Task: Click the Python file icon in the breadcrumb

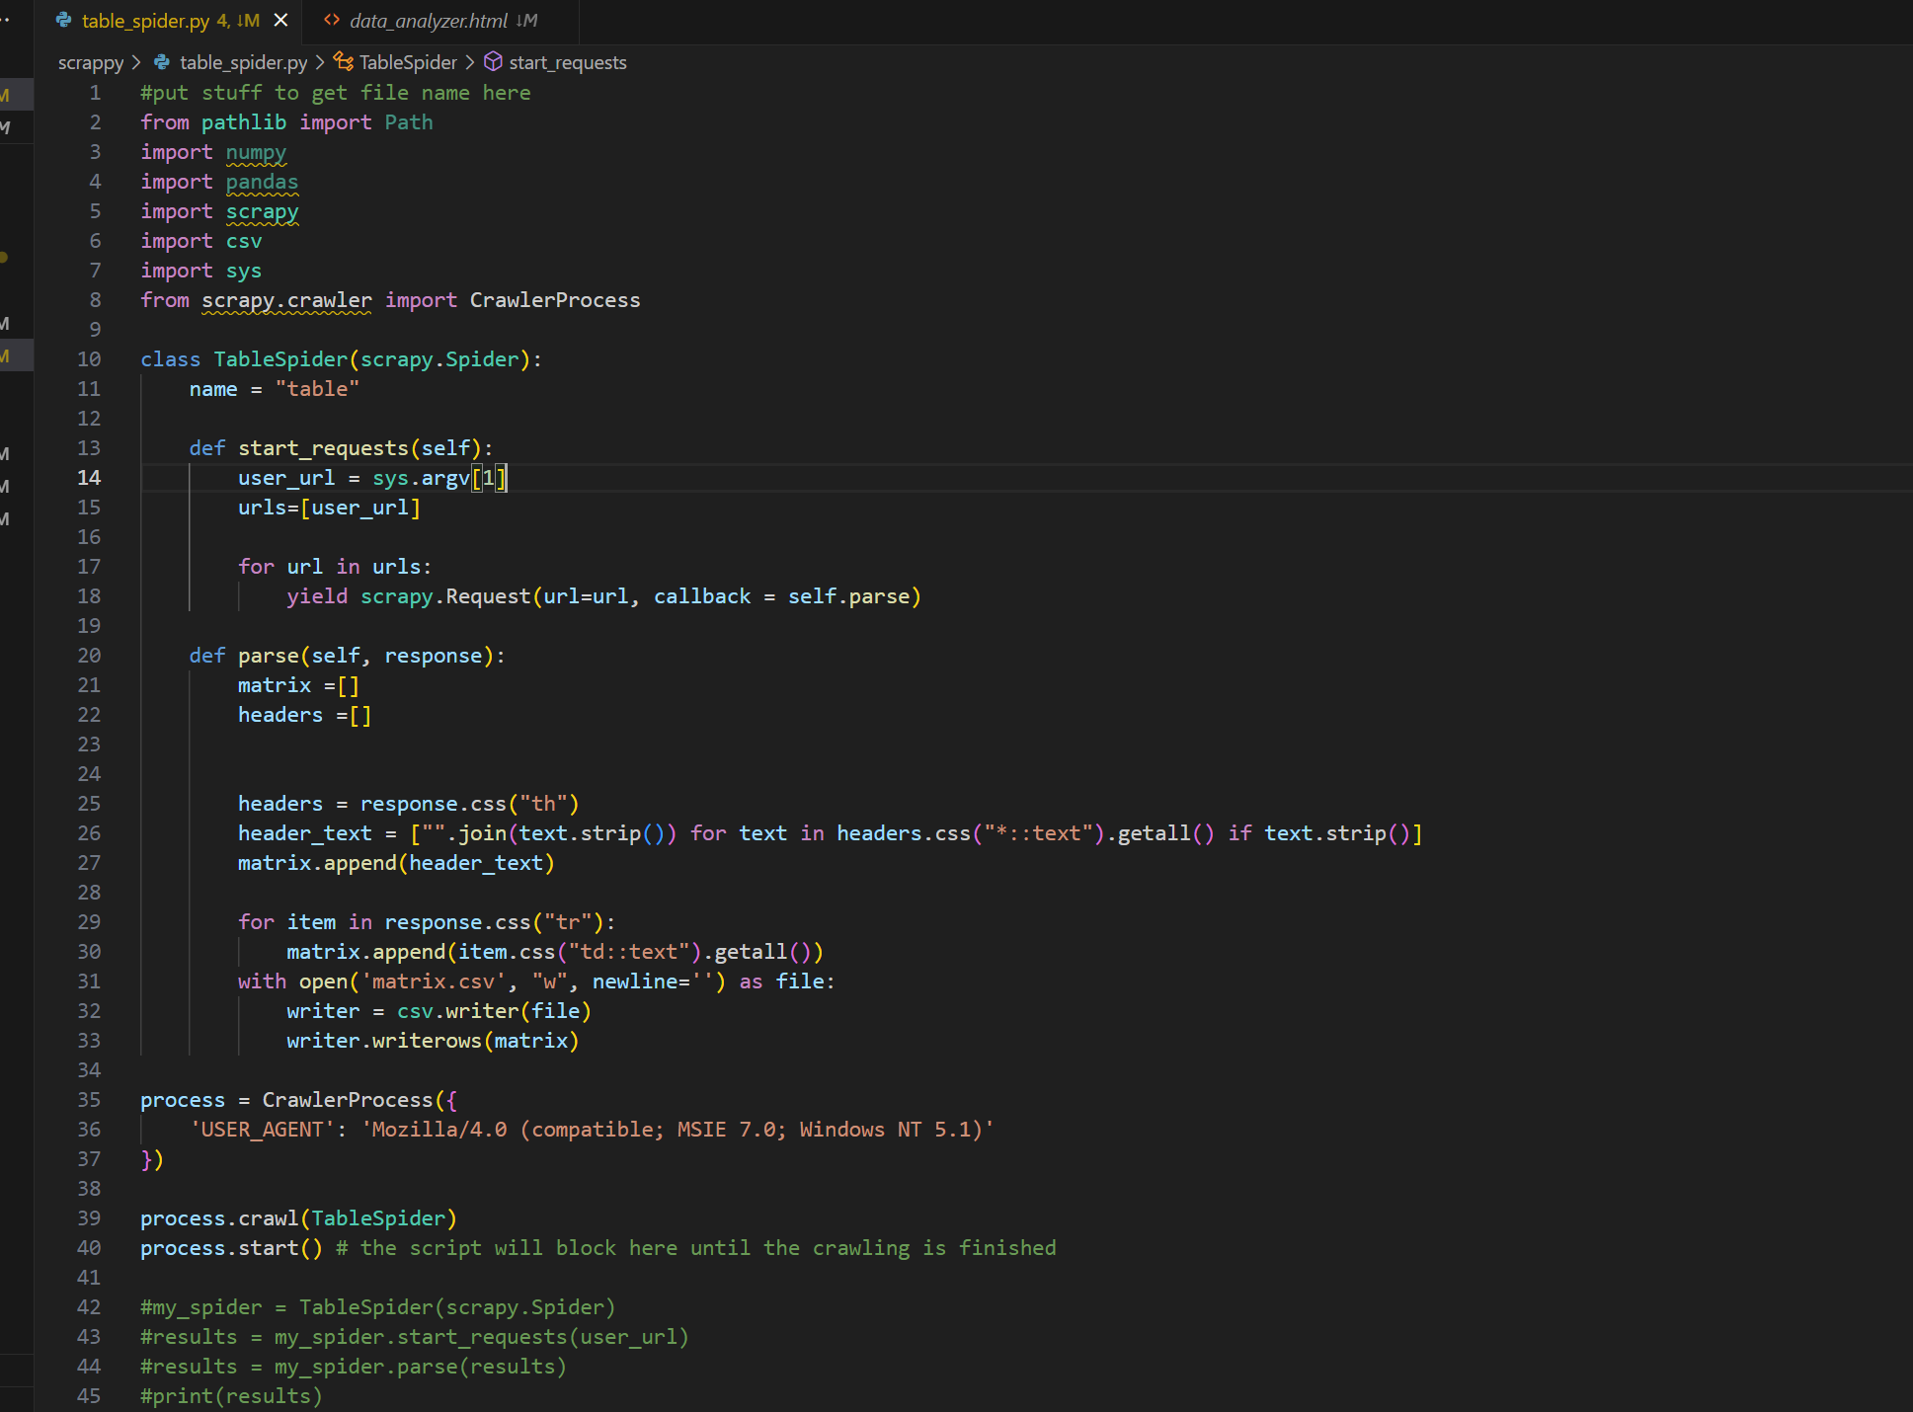Action: point(162,62)
